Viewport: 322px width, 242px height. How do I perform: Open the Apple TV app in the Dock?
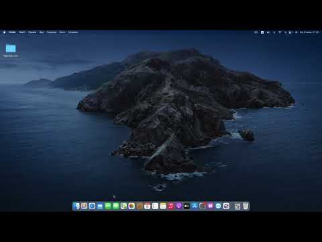pos(186,206)
